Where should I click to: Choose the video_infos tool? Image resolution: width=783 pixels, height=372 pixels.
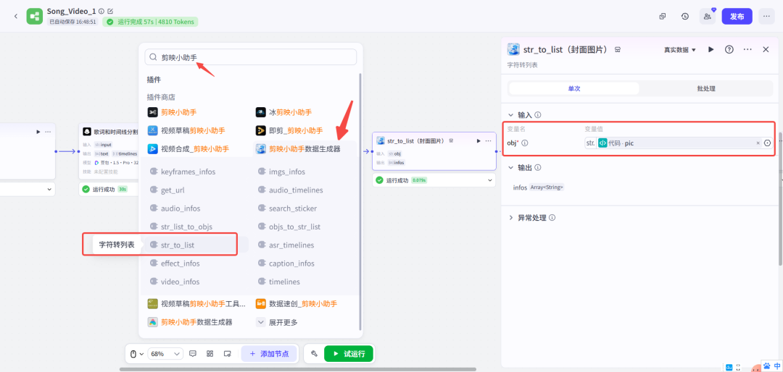tap(174, 282)
